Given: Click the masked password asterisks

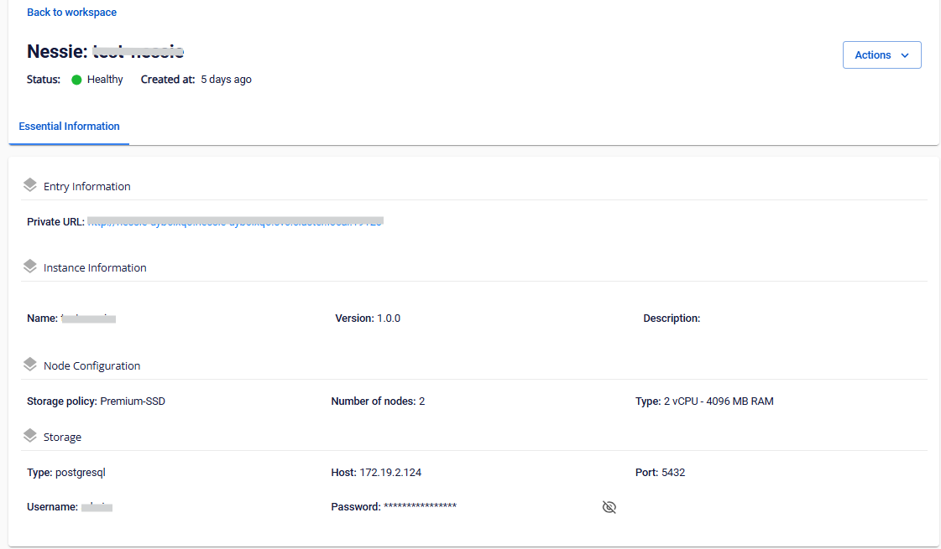Looking at the screenshot, I should 420,506.
